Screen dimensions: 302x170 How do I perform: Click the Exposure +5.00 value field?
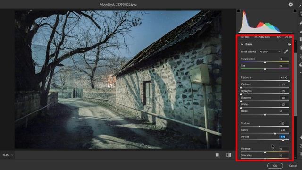click(284, 77)
